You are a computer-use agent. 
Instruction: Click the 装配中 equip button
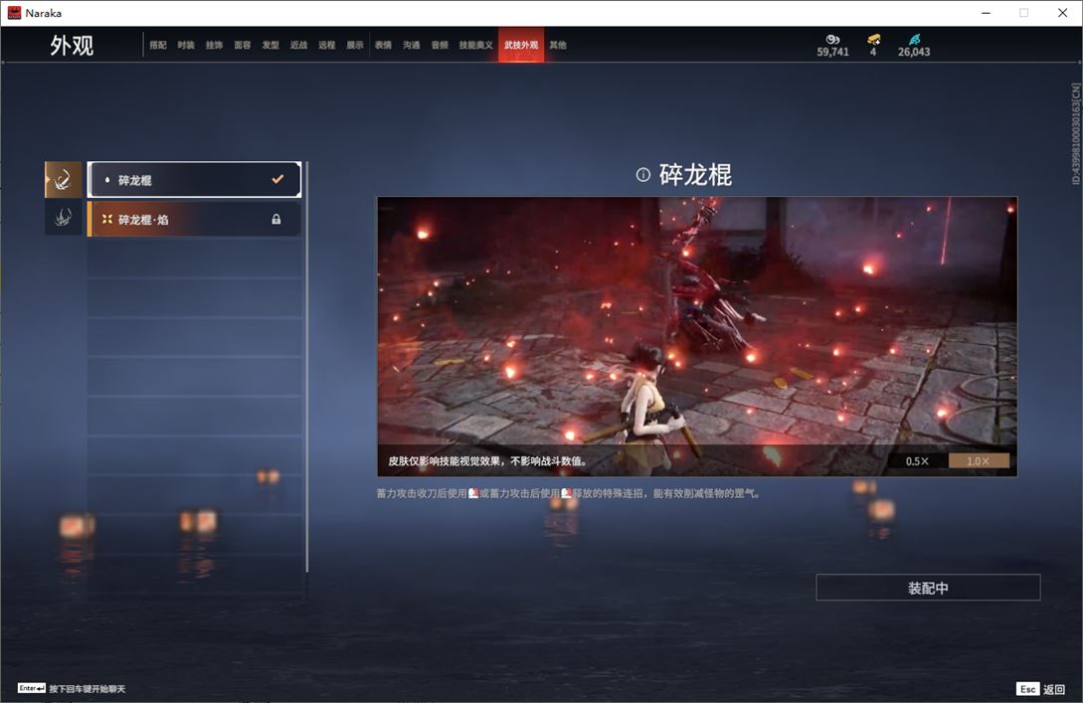pos(928,588)
